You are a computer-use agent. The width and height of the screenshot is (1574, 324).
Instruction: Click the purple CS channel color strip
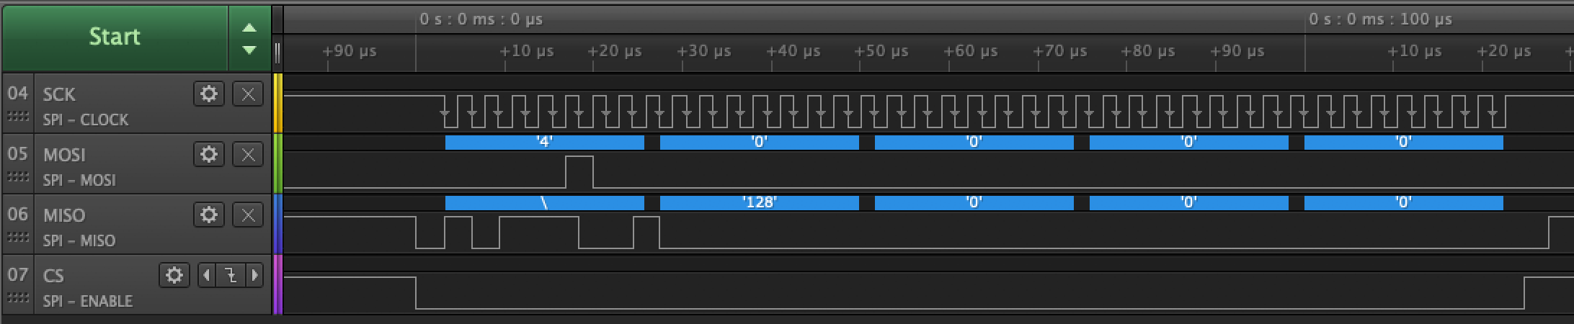pos(277,284)
